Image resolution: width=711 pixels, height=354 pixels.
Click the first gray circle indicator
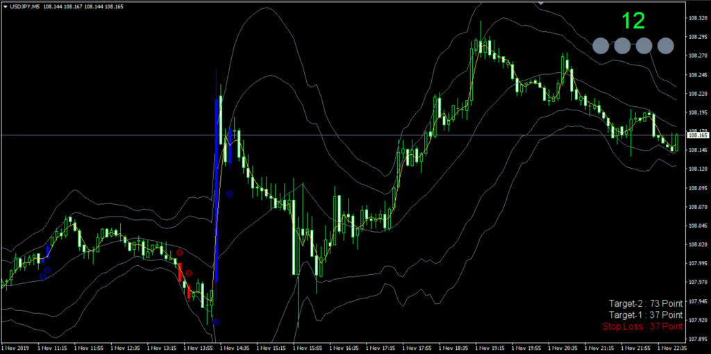600,46
